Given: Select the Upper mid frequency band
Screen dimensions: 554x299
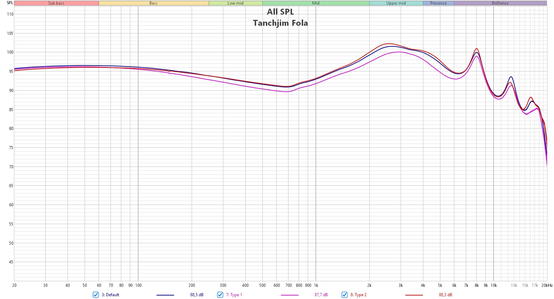Looking at the screenshot, I should 396,3.
